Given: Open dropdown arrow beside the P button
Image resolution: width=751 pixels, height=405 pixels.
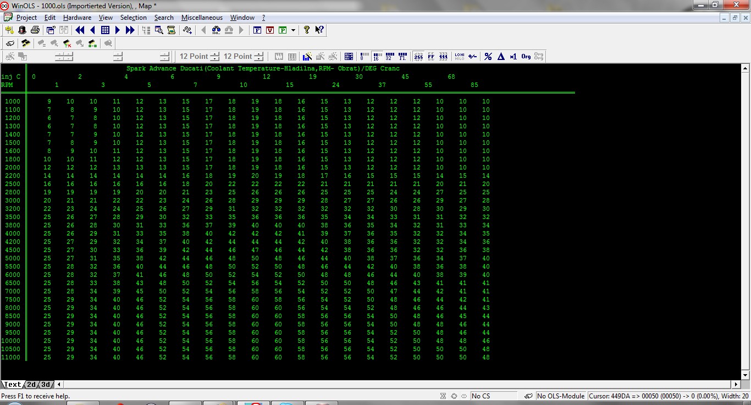Looking at the screenshot, I should (x=293, y=30).
